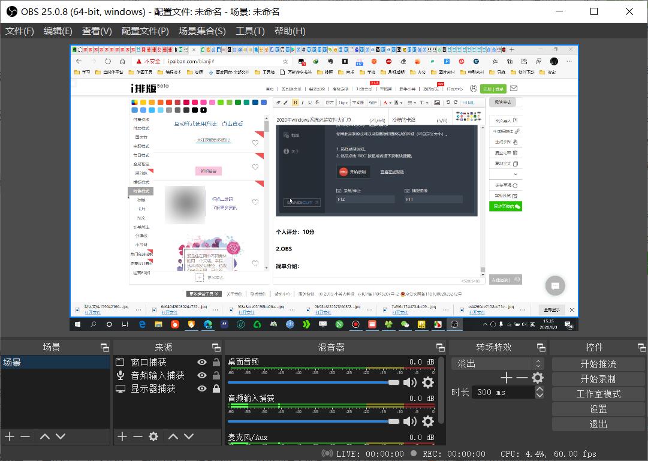Screen dimensions: 648x461
Task: Click the 开始录制 button to start recording
Action: 598,378
